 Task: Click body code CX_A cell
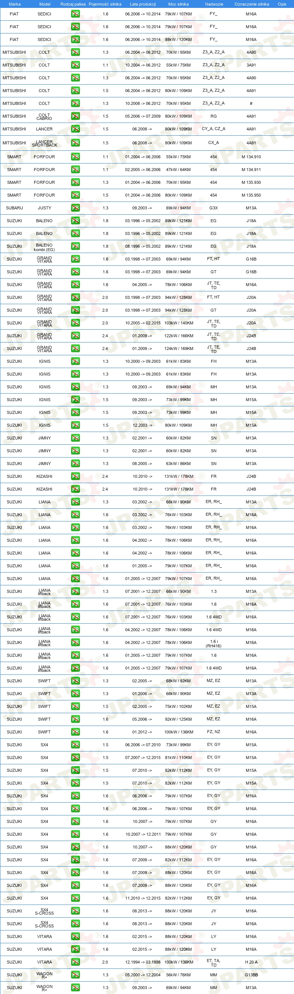(x=214, y=143)
